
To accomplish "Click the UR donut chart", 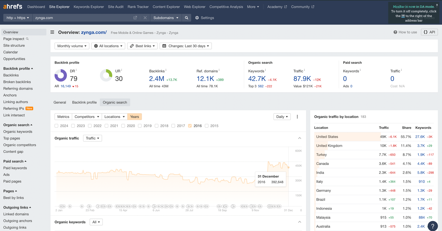I will [106, 75].
